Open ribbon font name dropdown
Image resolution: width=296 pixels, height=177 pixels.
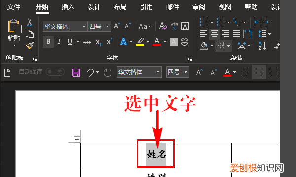[84, 26]
